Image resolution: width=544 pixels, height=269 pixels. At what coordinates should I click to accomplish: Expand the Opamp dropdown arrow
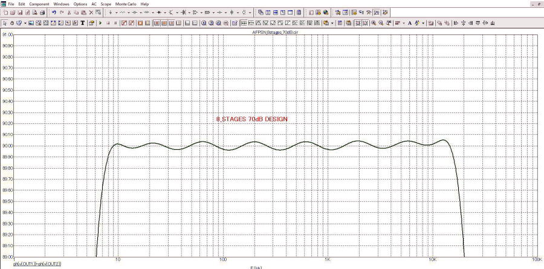click(x=201, y=13)
